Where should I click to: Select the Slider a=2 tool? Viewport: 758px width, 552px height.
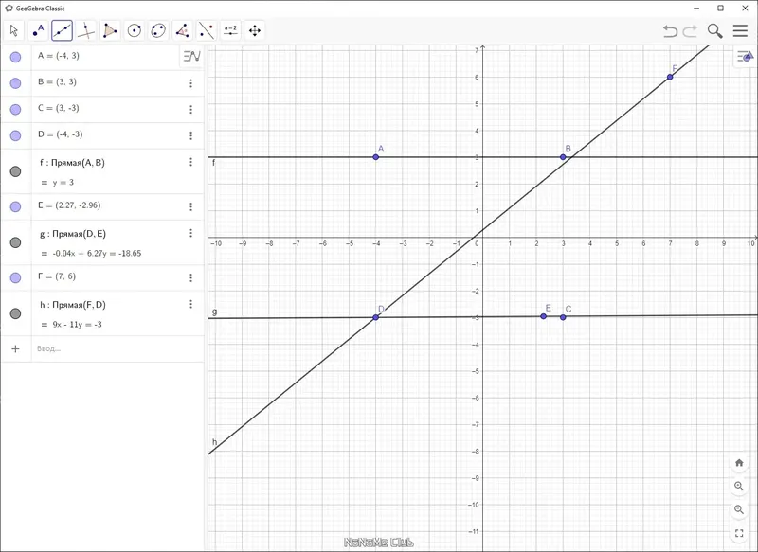[230, 30]
